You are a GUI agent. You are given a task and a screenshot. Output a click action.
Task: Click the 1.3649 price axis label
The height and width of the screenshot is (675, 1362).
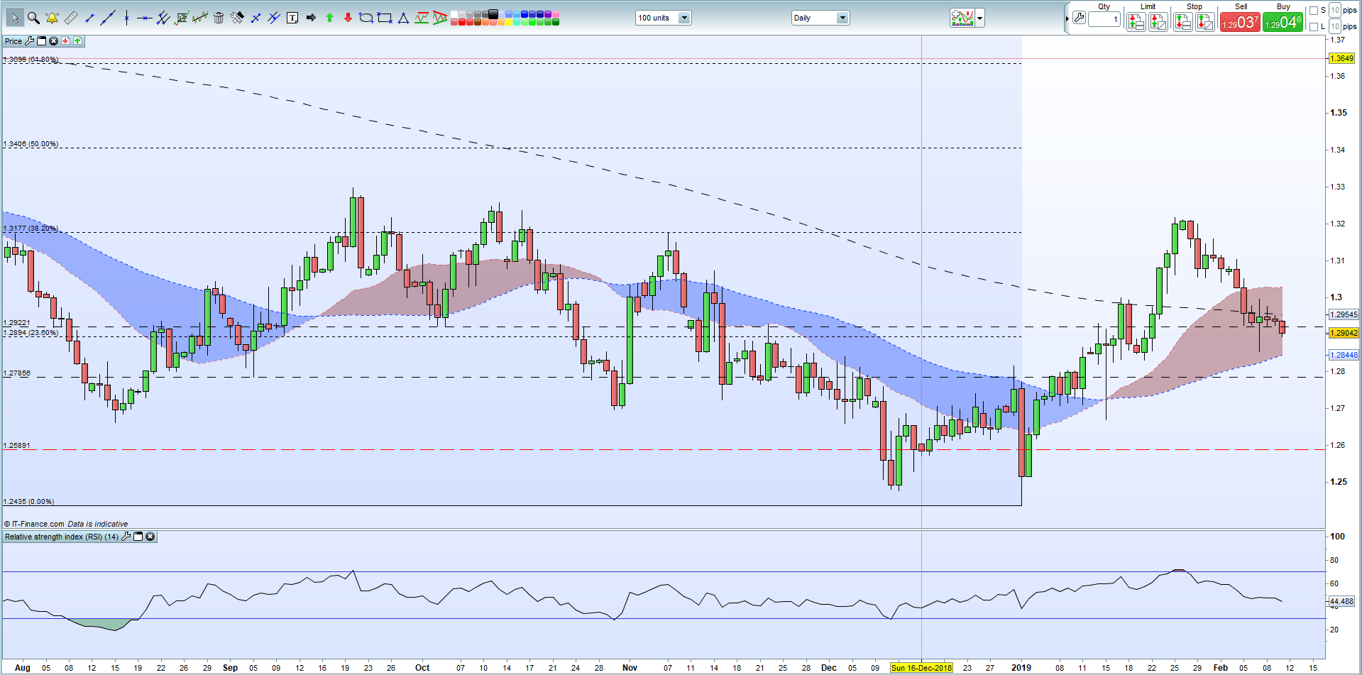[x=1341, y=58]
